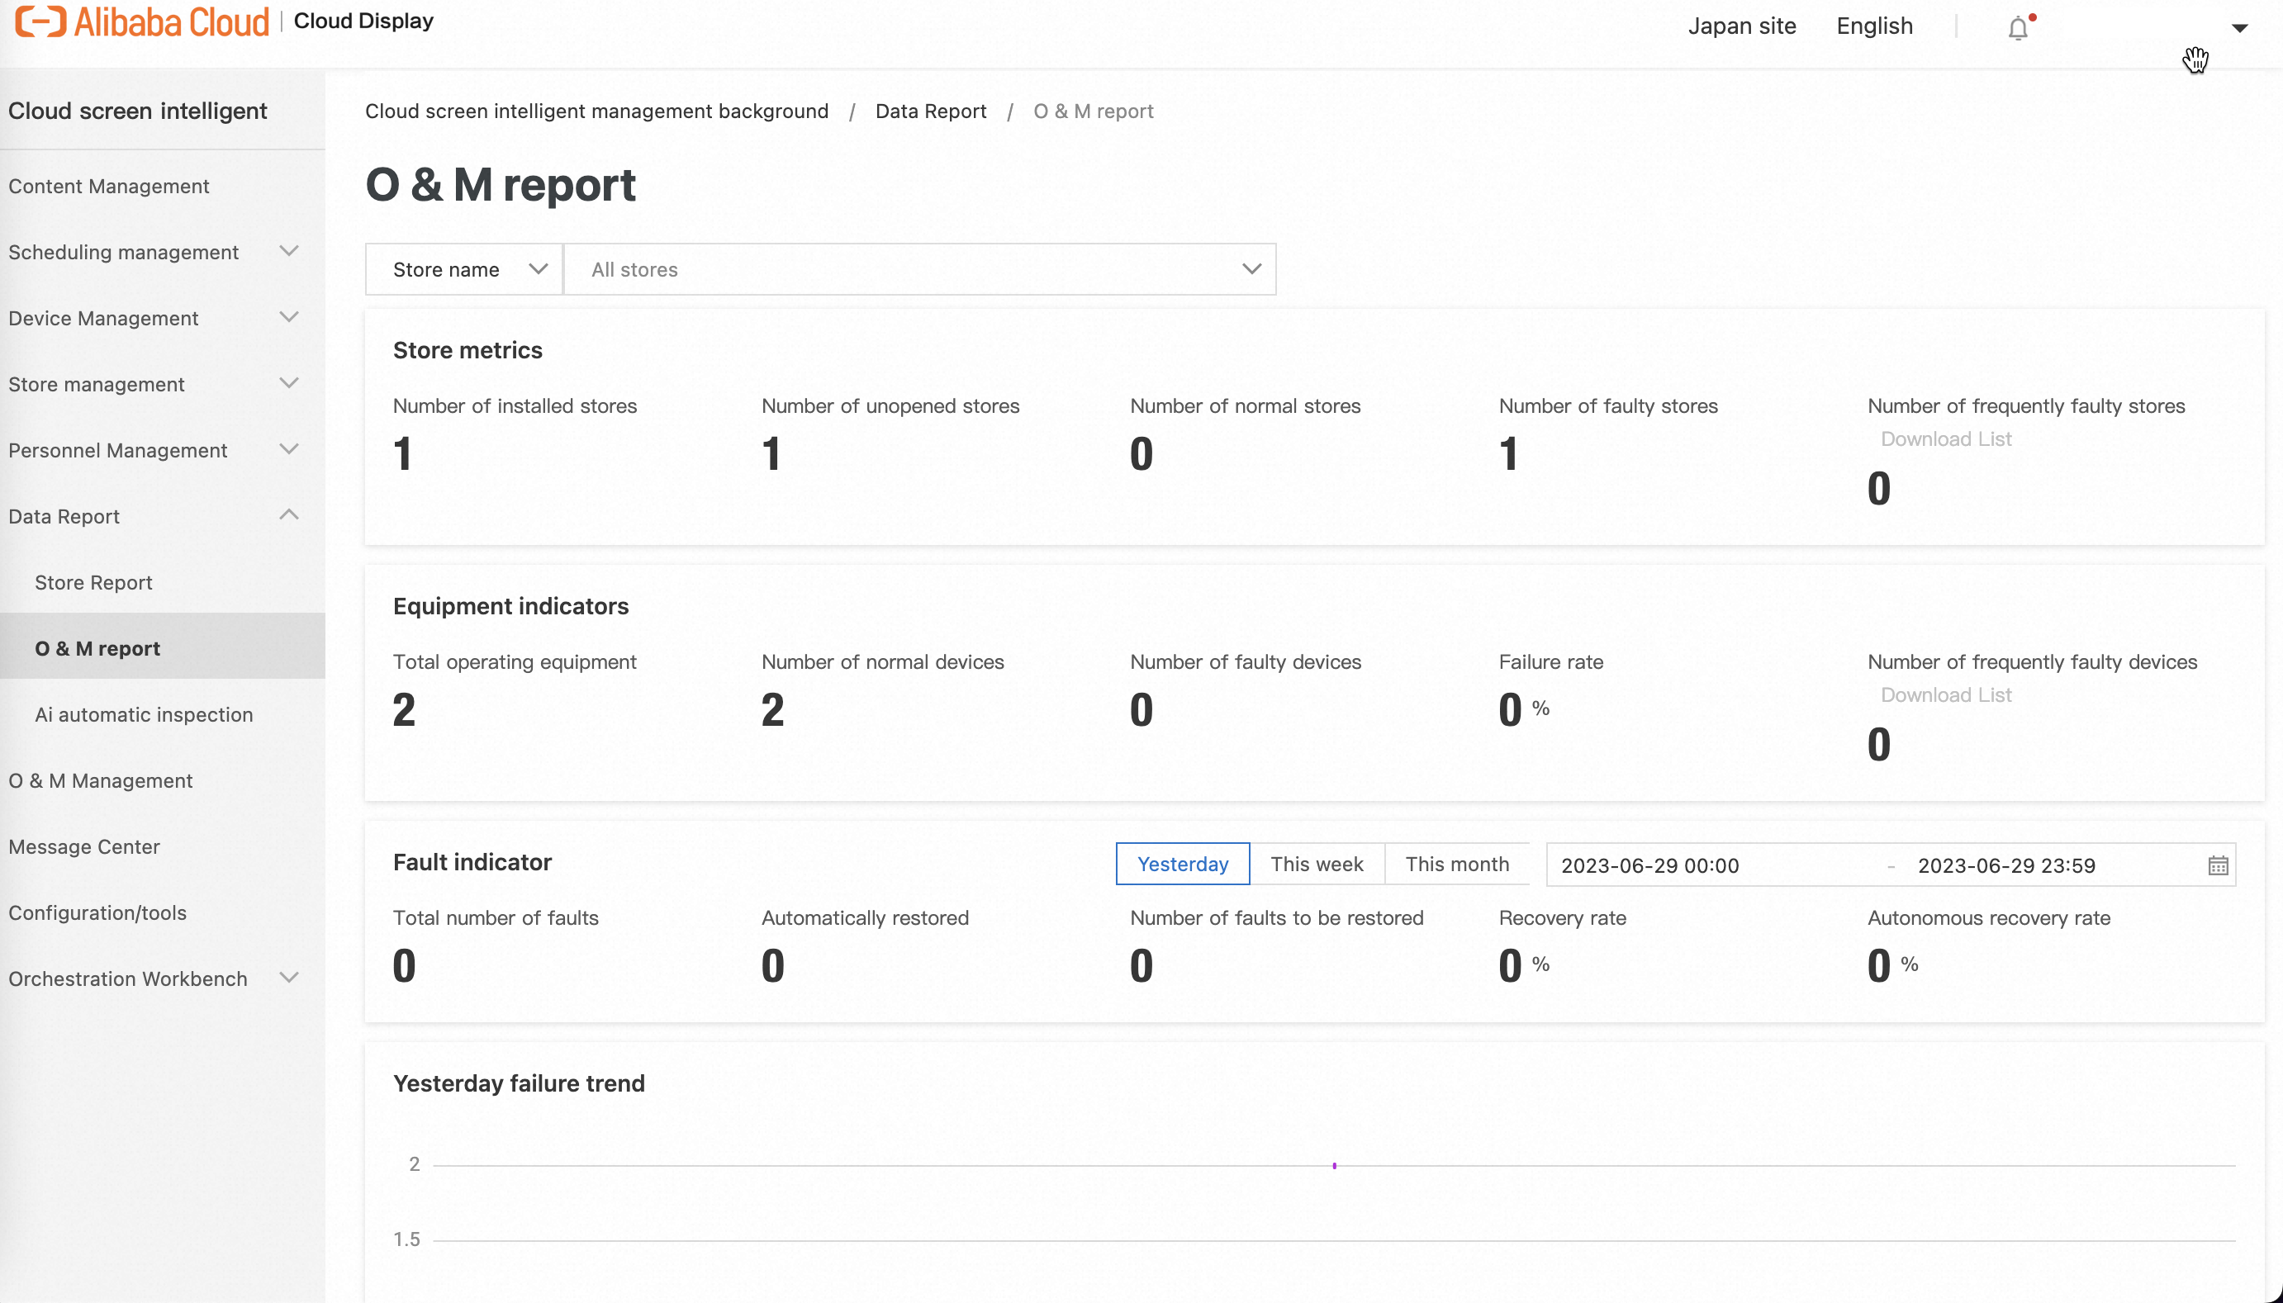
Task: Expand Personnel Management menu
Action: click(x=162, y=451)
